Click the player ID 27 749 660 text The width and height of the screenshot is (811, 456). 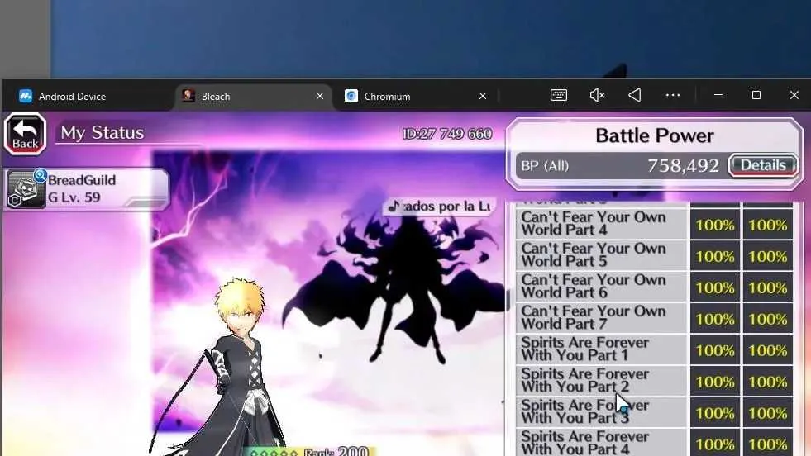point(447,134)
